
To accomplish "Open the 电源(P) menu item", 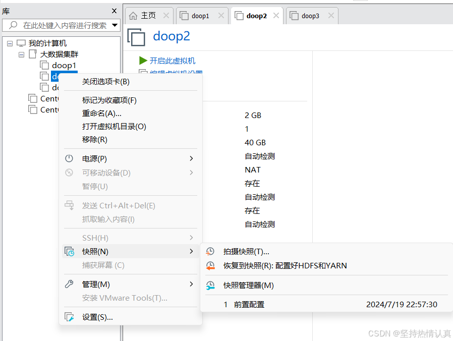I will pos(131,158).
